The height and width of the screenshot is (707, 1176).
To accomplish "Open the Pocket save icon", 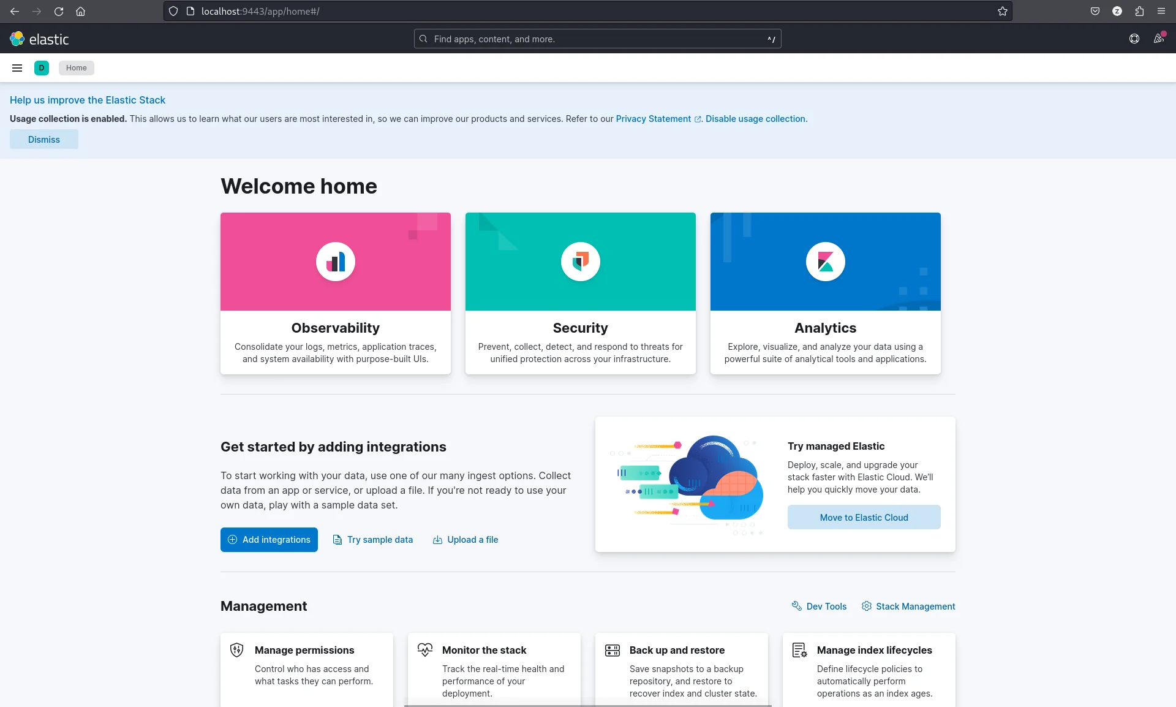I will 1095,11.
